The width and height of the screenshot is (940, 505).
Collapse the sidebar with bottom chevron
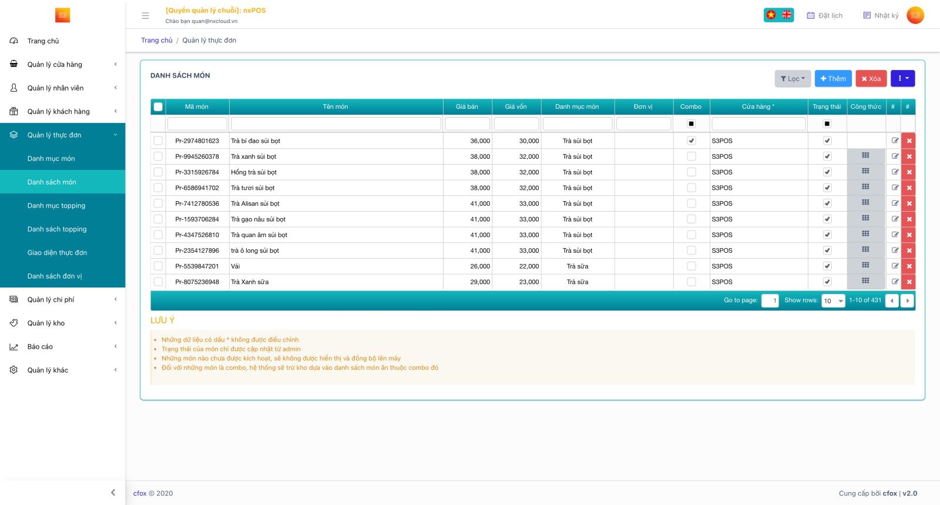coord(113,493)
